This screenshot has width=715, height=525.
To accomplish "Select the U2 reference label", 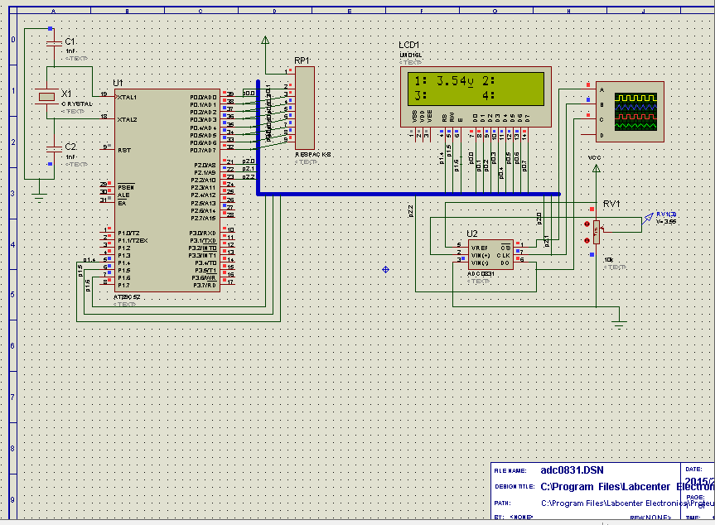I will (x=472, y=234).
